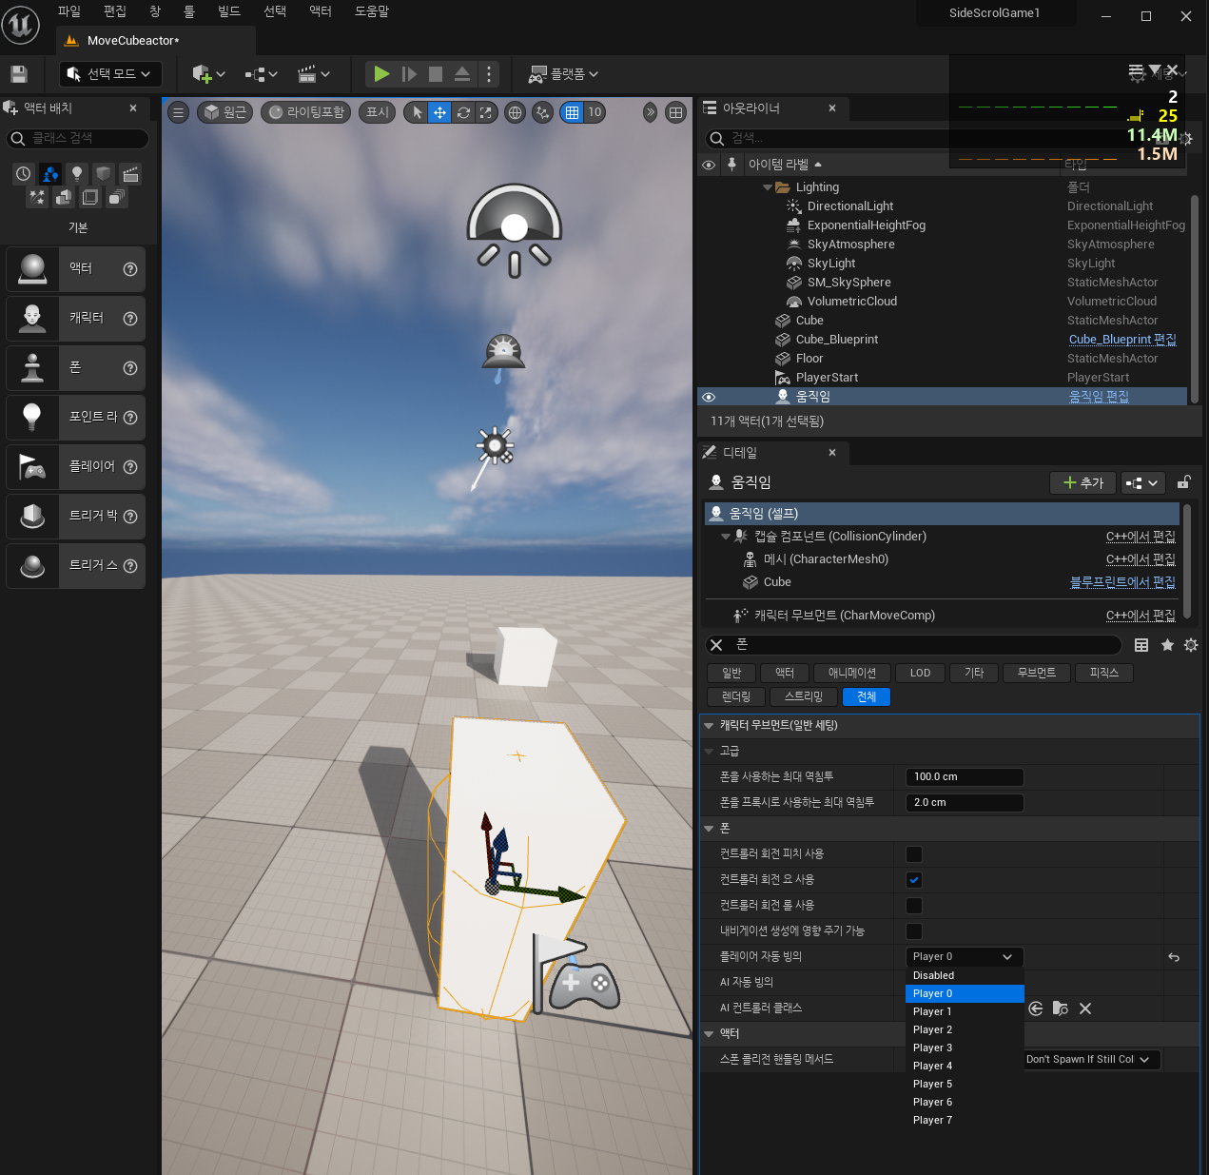Viewport: 1209px width, 1175px height.
Task: Click the stop play button
Action: (436, 74)
